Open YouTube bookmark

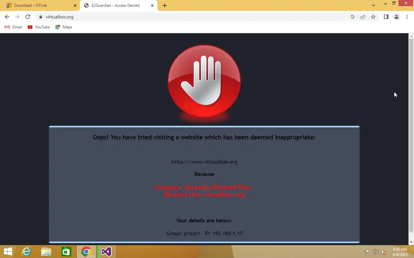coord(39,27)
